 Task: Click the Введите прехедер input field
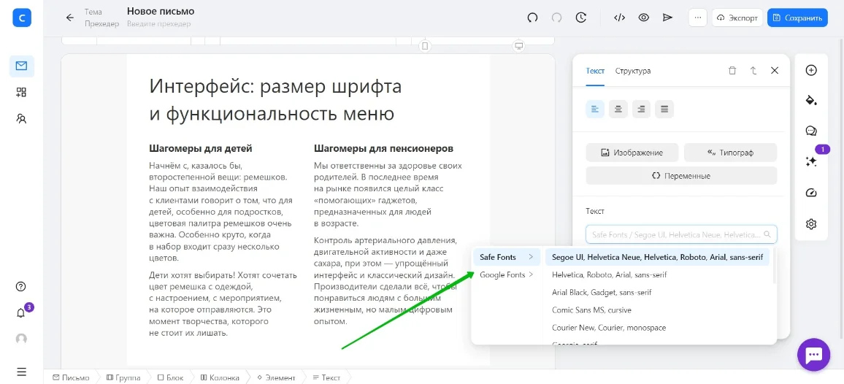pyautogui.click(x=158, y=24)
